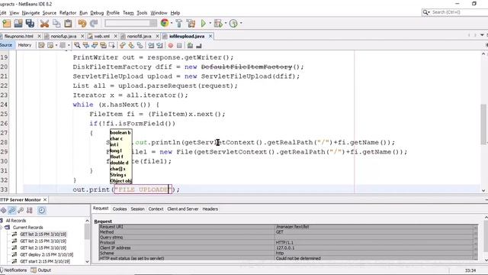The image size is (488, 275).
Task: Click the Copy icon in main toolbar
Action: click(56, 24)
